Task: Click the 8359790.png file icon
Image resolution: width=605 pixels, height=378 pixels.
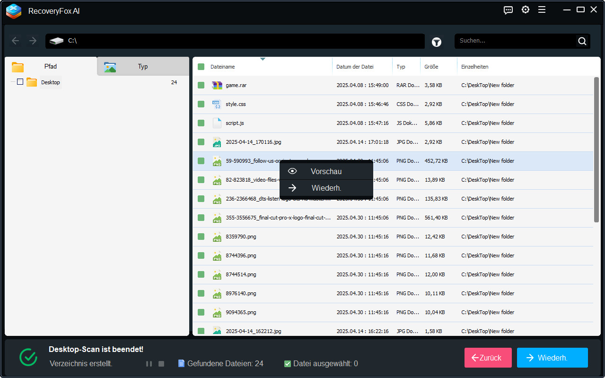Action: (x=217, y=237)
